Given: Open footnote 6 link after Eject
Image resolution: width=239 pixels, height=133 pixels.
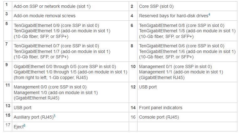Looking at the screenshot, I should click(x=24, y=125).
